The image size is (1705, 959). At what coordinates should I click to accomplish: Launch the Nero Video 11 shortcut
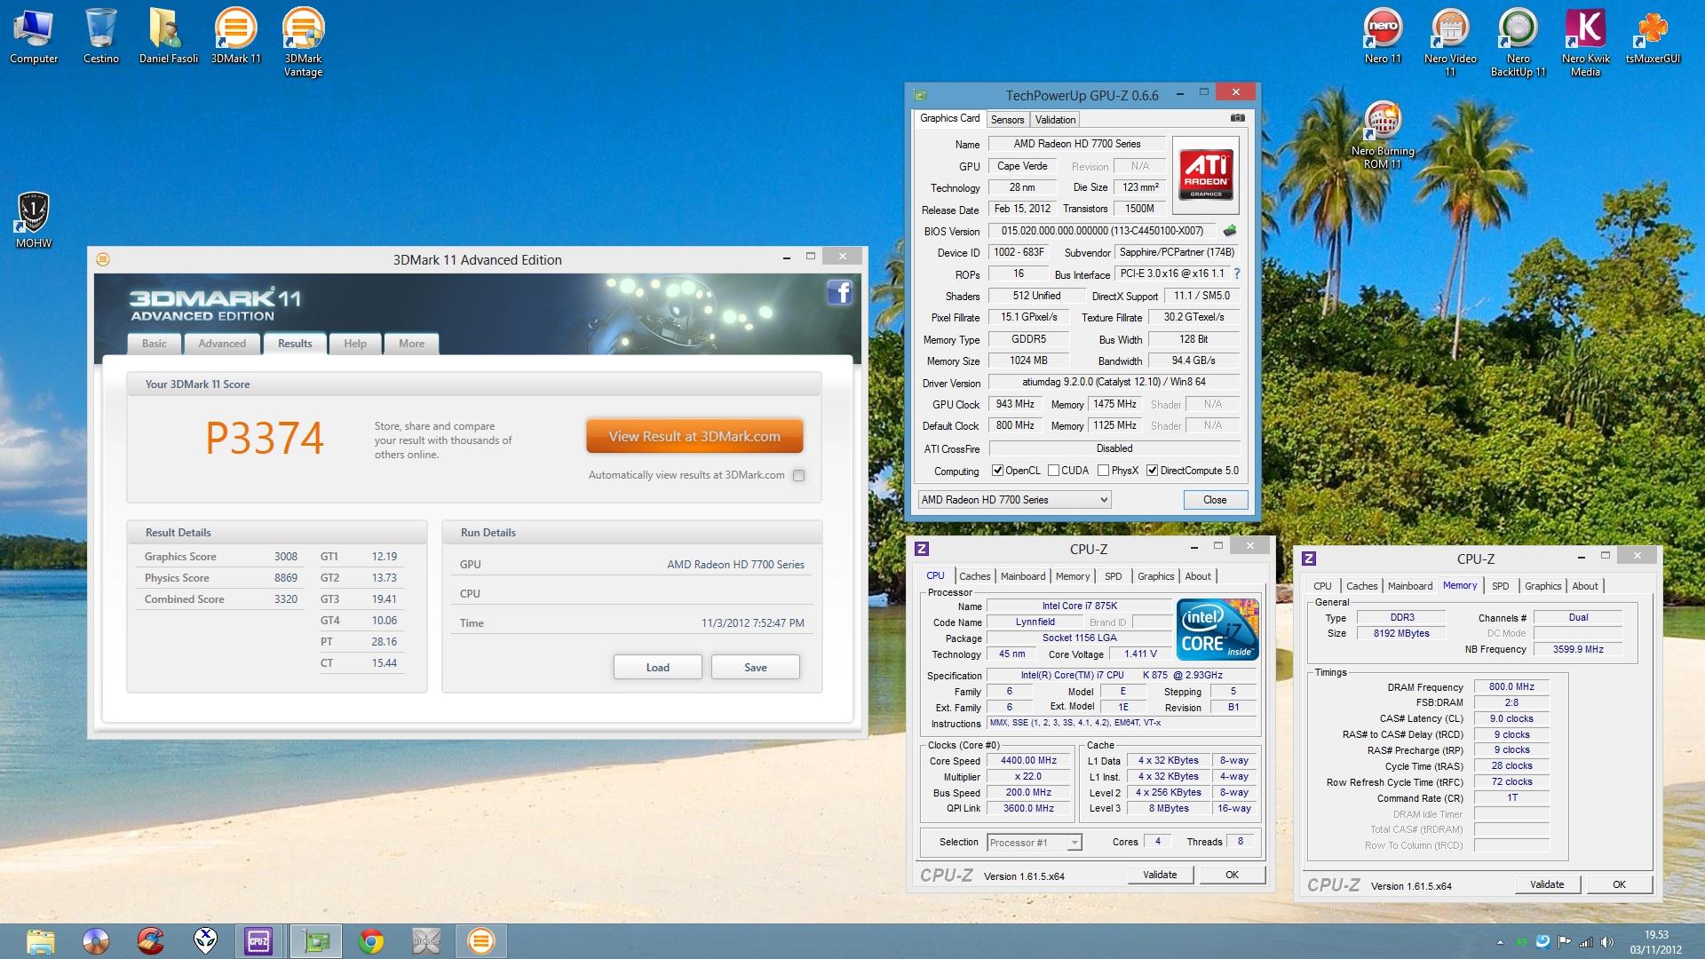click(x=1450, y=43)
